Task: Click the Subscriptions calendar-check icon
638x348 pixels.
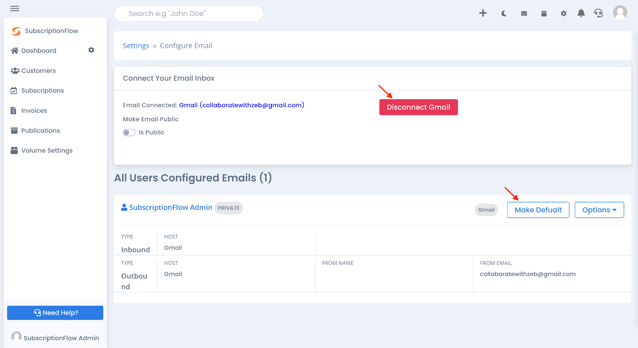Action: pyautogui.click(x=14, y=91)
